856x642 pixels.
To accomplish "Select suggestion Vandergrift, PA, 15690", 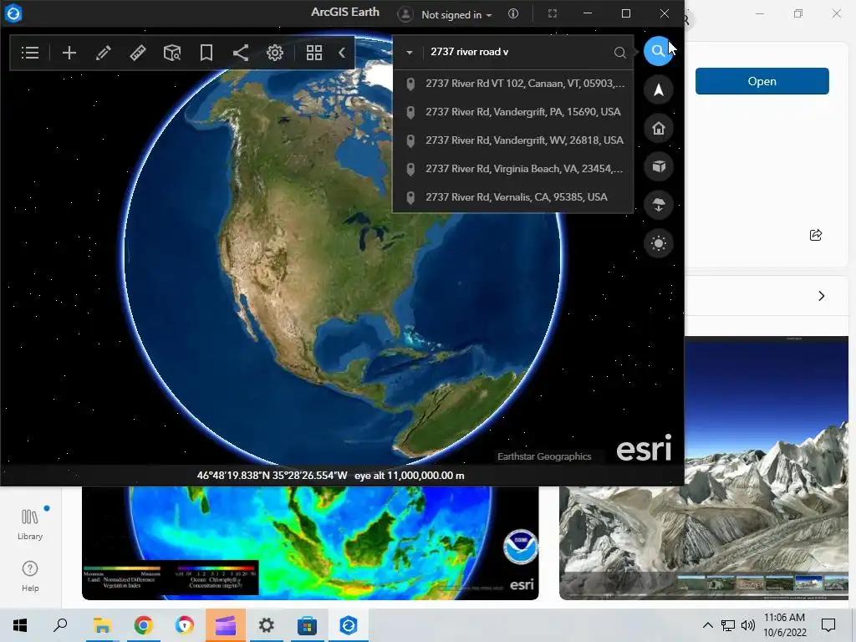I will [513, 112].
